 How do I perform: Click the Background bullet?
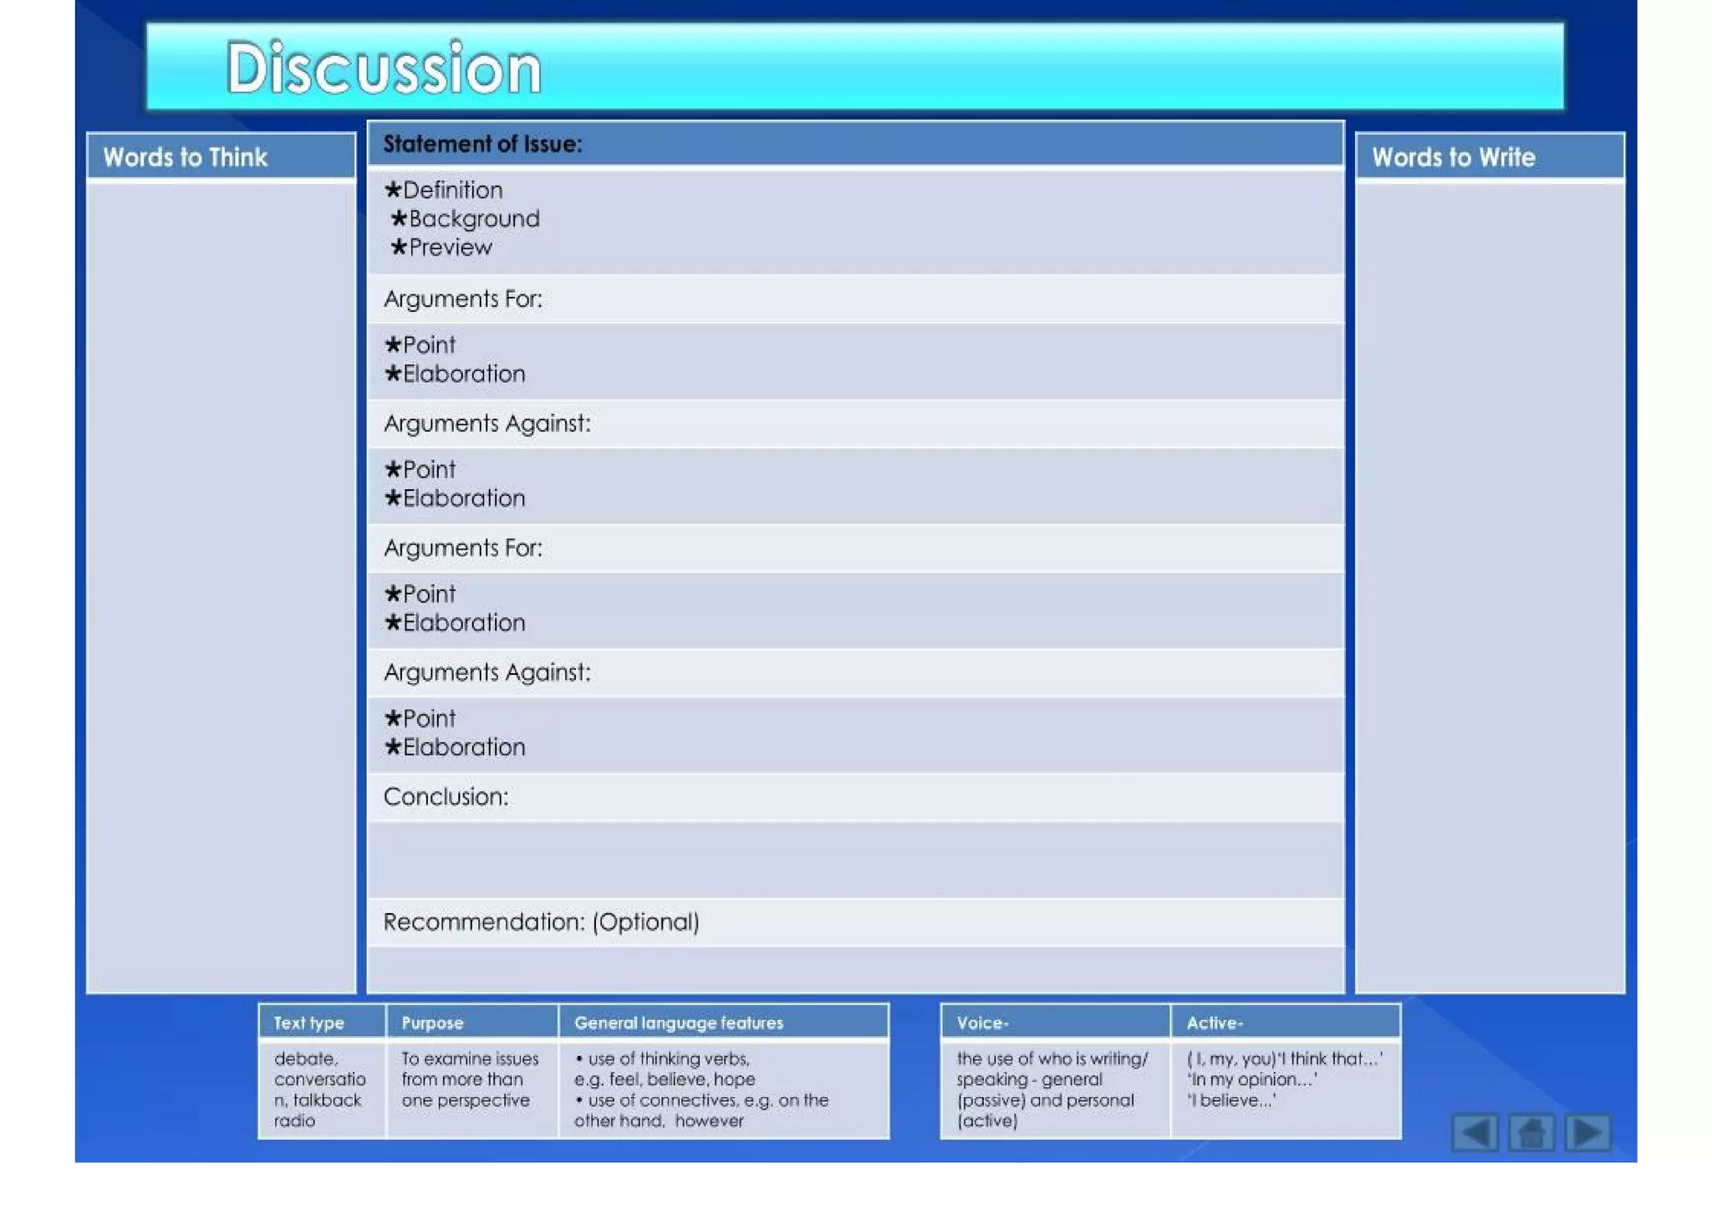(465, 219)
